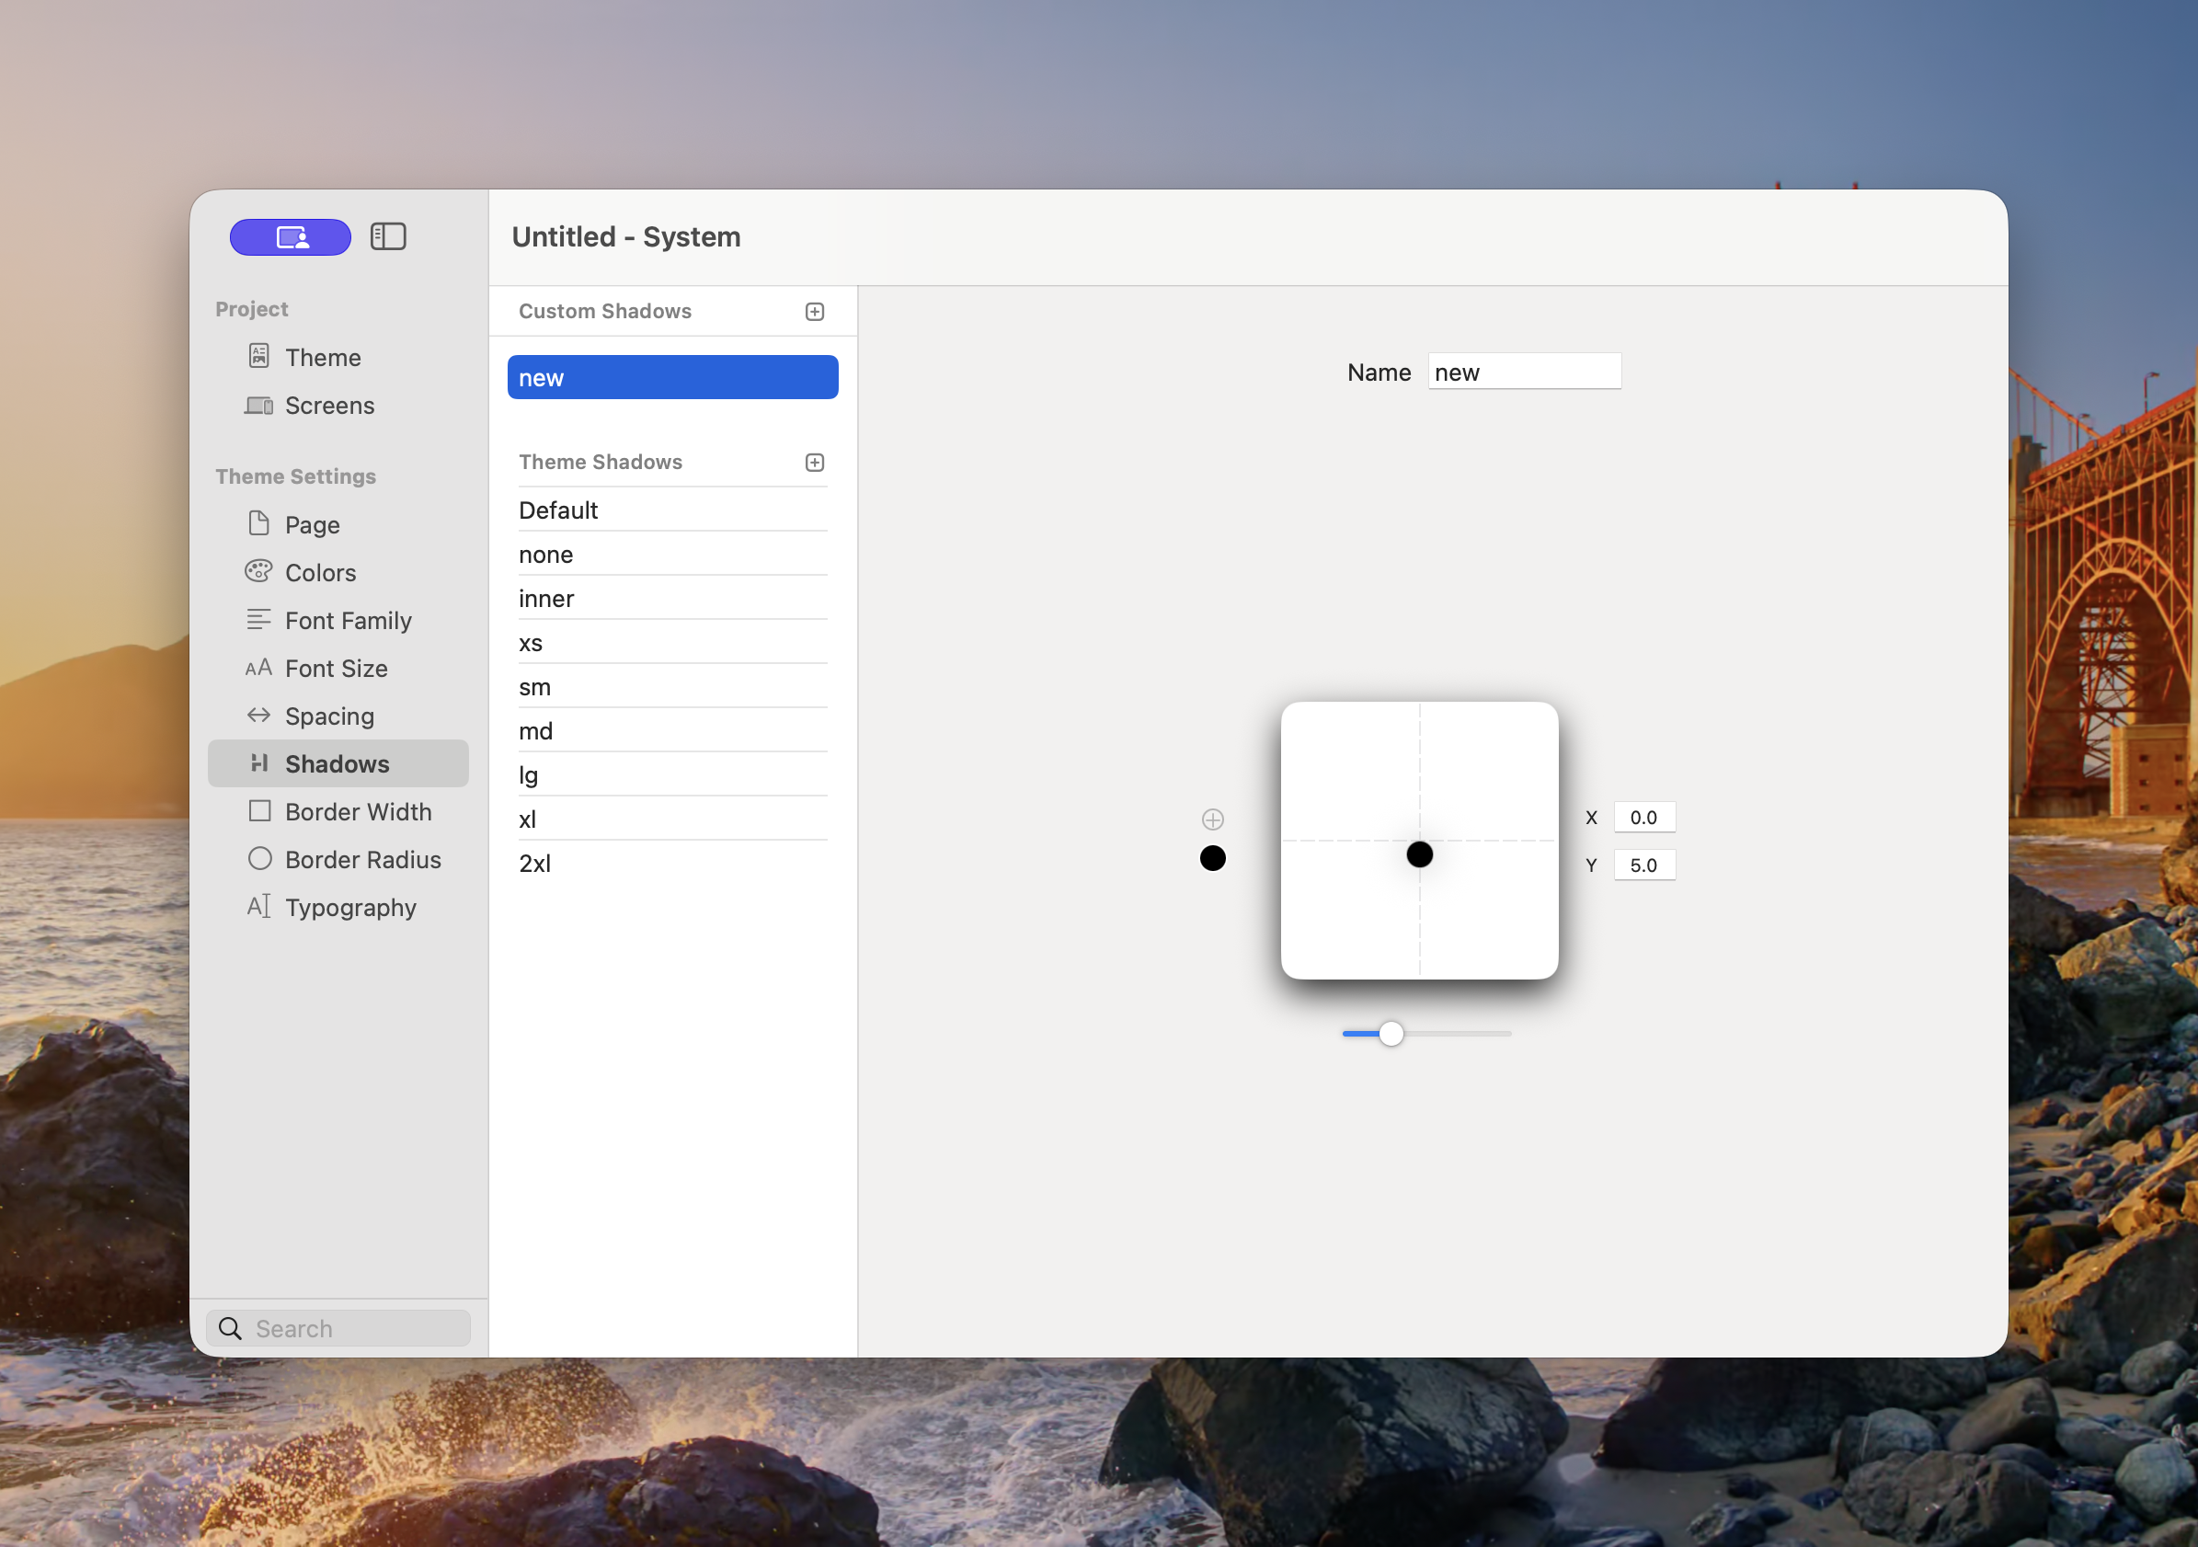Click the Colors palette icon
The image size is (2198, 1547).
coord(258,571)
